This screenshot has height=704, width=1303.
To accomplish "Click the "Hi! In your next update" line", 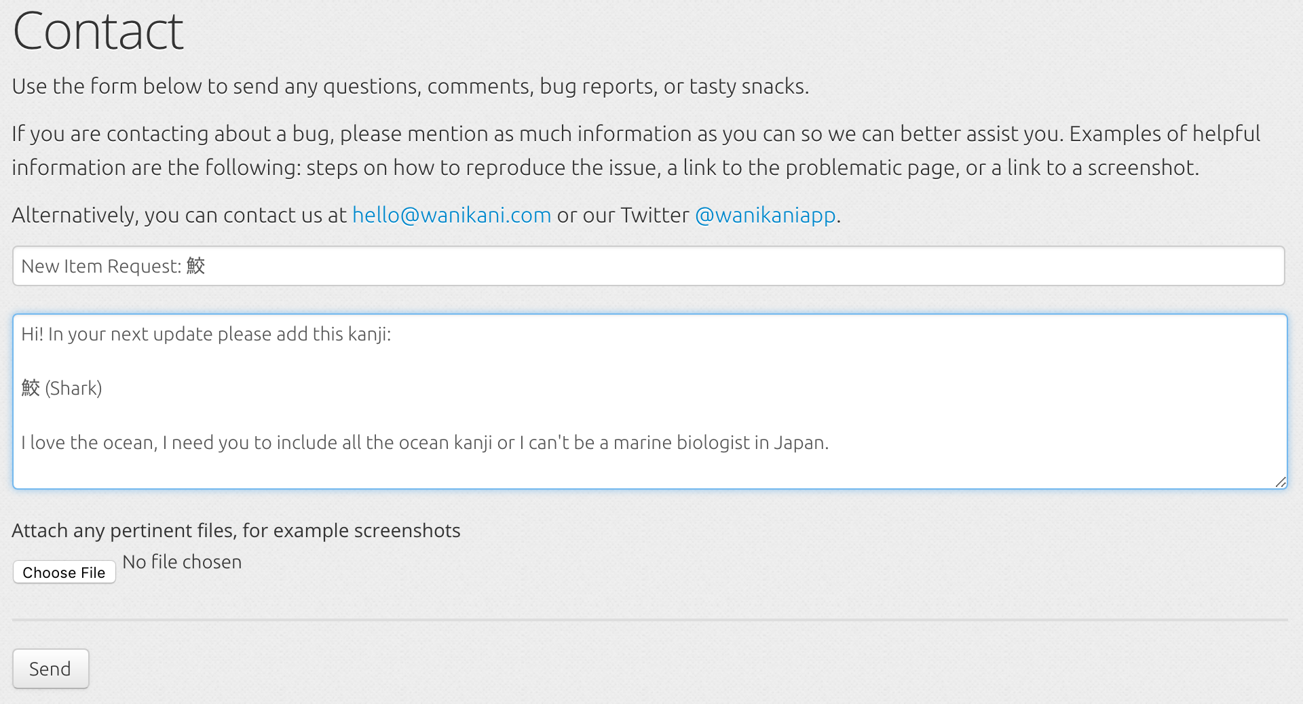I will tap(206, 334).
